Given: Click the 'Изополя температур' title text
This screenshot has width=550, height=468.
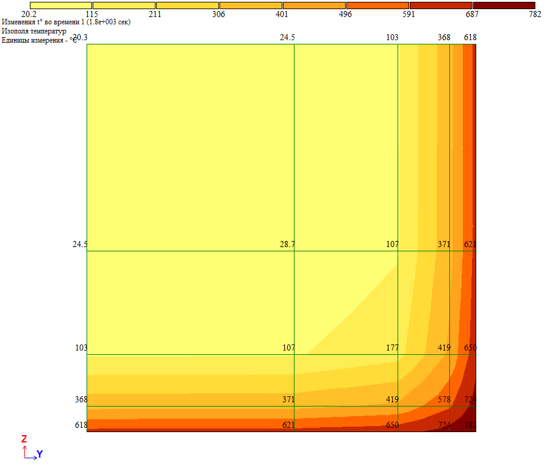Looking at the screenshot, I should (x=34, y=31).
